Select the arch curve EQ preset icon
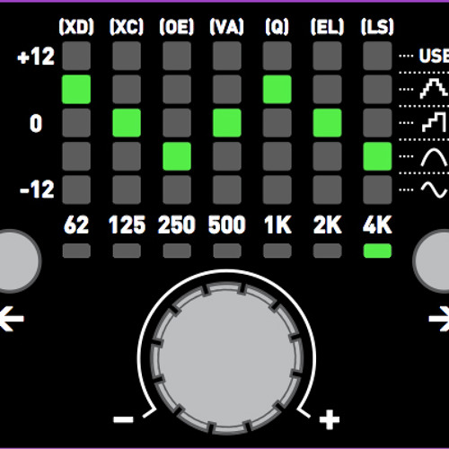The height and width of the screenshot is (449, 449). coord(435,157)
